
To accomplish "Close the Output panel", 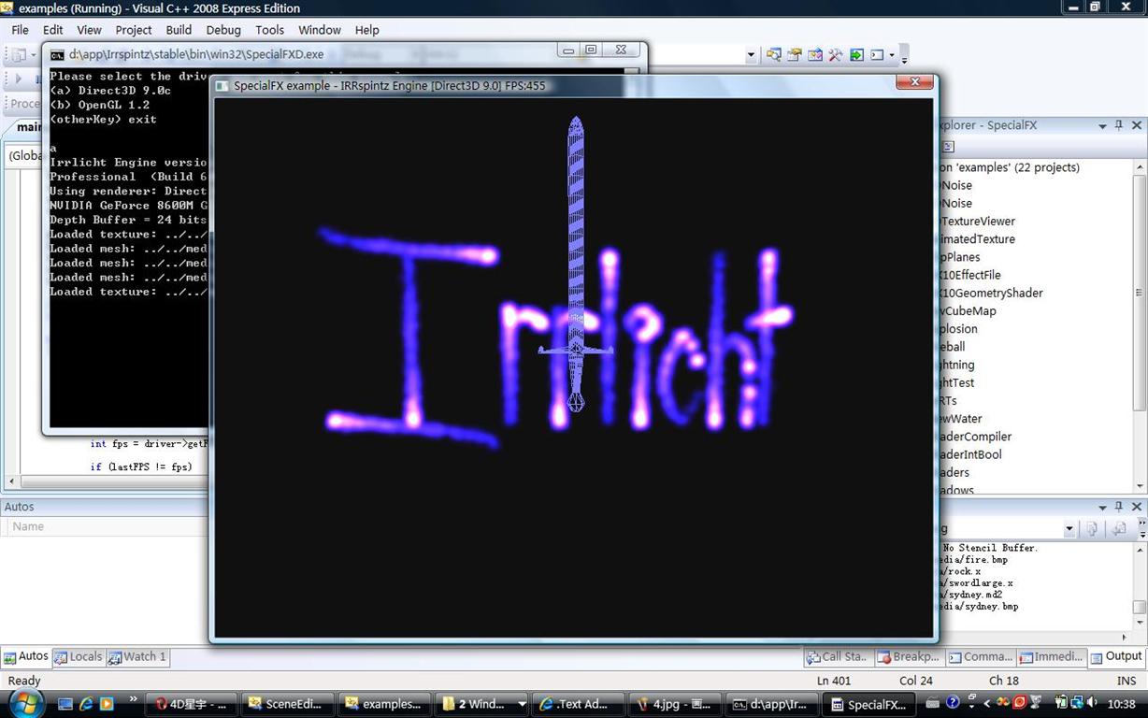I will pos(1137,507).
